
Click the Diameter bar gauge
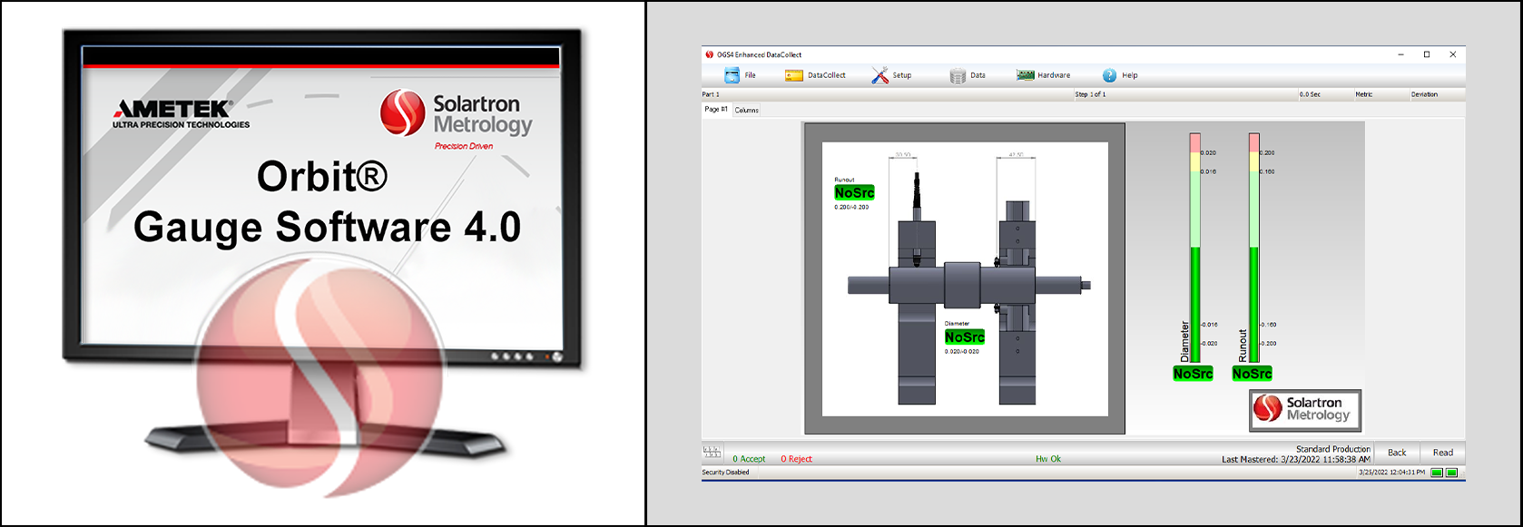click(1195, 248)
